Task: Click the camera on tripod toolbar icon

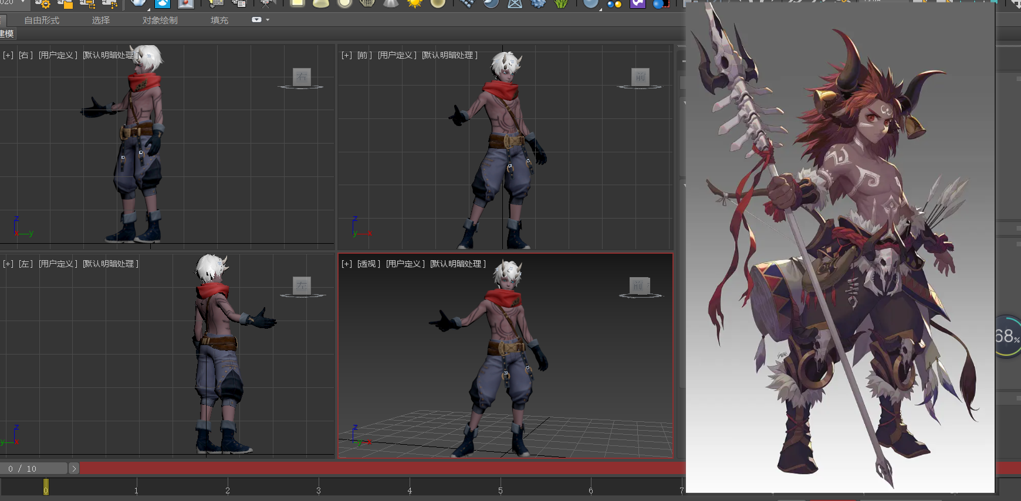Action: coord(266,4)
